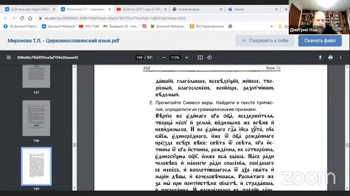Open the PDF viewer more-actions menu
The width and height of the screenshot is (350, 196).
[341, 58]
